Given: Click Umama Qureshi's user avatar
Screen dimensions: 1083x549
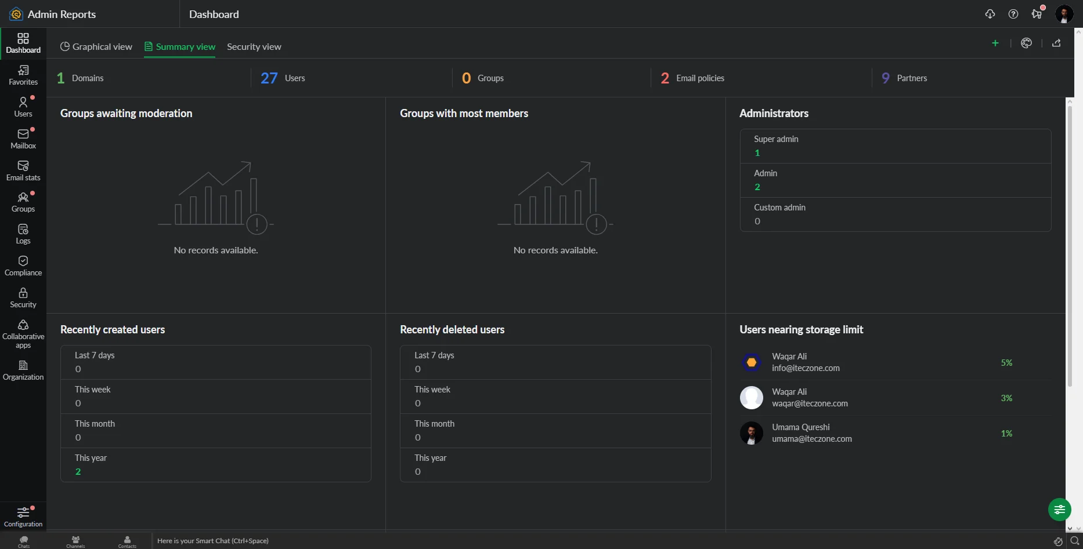Looking at the screenshot, I should click(751, 433).
